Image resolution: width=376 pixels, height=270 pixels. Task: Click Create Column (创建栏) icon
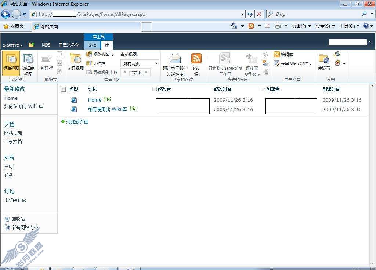point(89,63)
